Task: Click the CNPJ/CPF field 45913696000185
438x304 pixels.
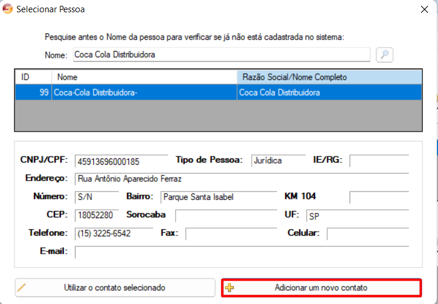Action: tap(121, 161)
